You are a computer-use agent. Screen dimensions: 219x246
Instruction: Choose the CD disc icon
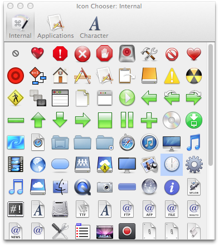pos(172,120)
